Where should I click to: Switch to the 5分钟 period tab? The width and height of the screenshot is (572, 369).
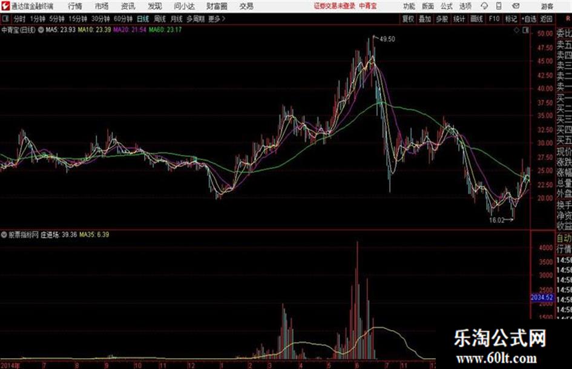[x=57, y=19]
